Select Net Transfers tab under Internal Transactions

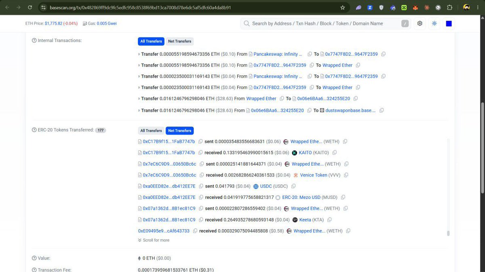pyautogui.click(x=179, y=41)
